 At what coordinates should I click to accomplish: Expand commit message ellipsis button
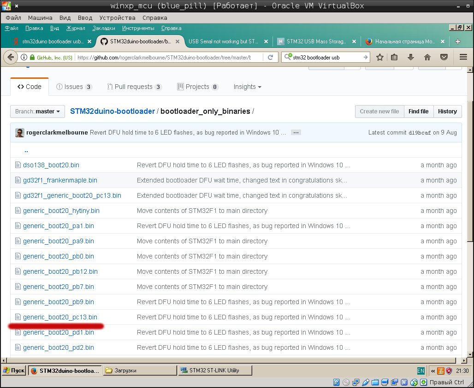coord(296,132)
